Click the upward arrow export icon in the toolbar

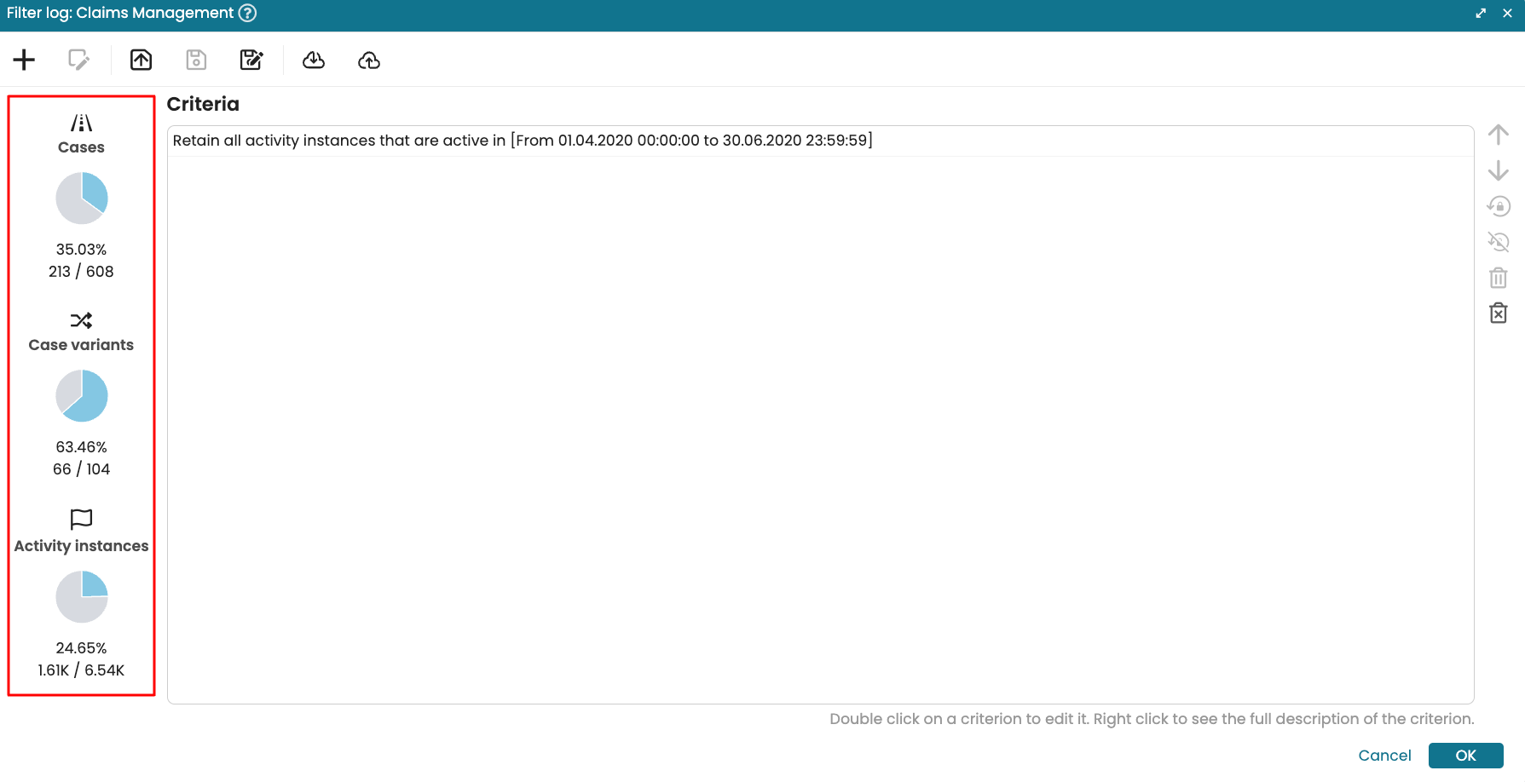141,60
